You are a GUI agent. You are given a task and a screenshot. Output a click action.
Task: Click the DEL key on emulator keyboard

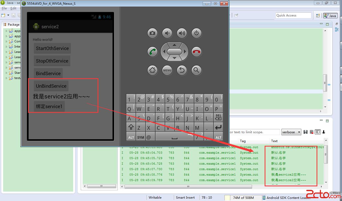218,117
